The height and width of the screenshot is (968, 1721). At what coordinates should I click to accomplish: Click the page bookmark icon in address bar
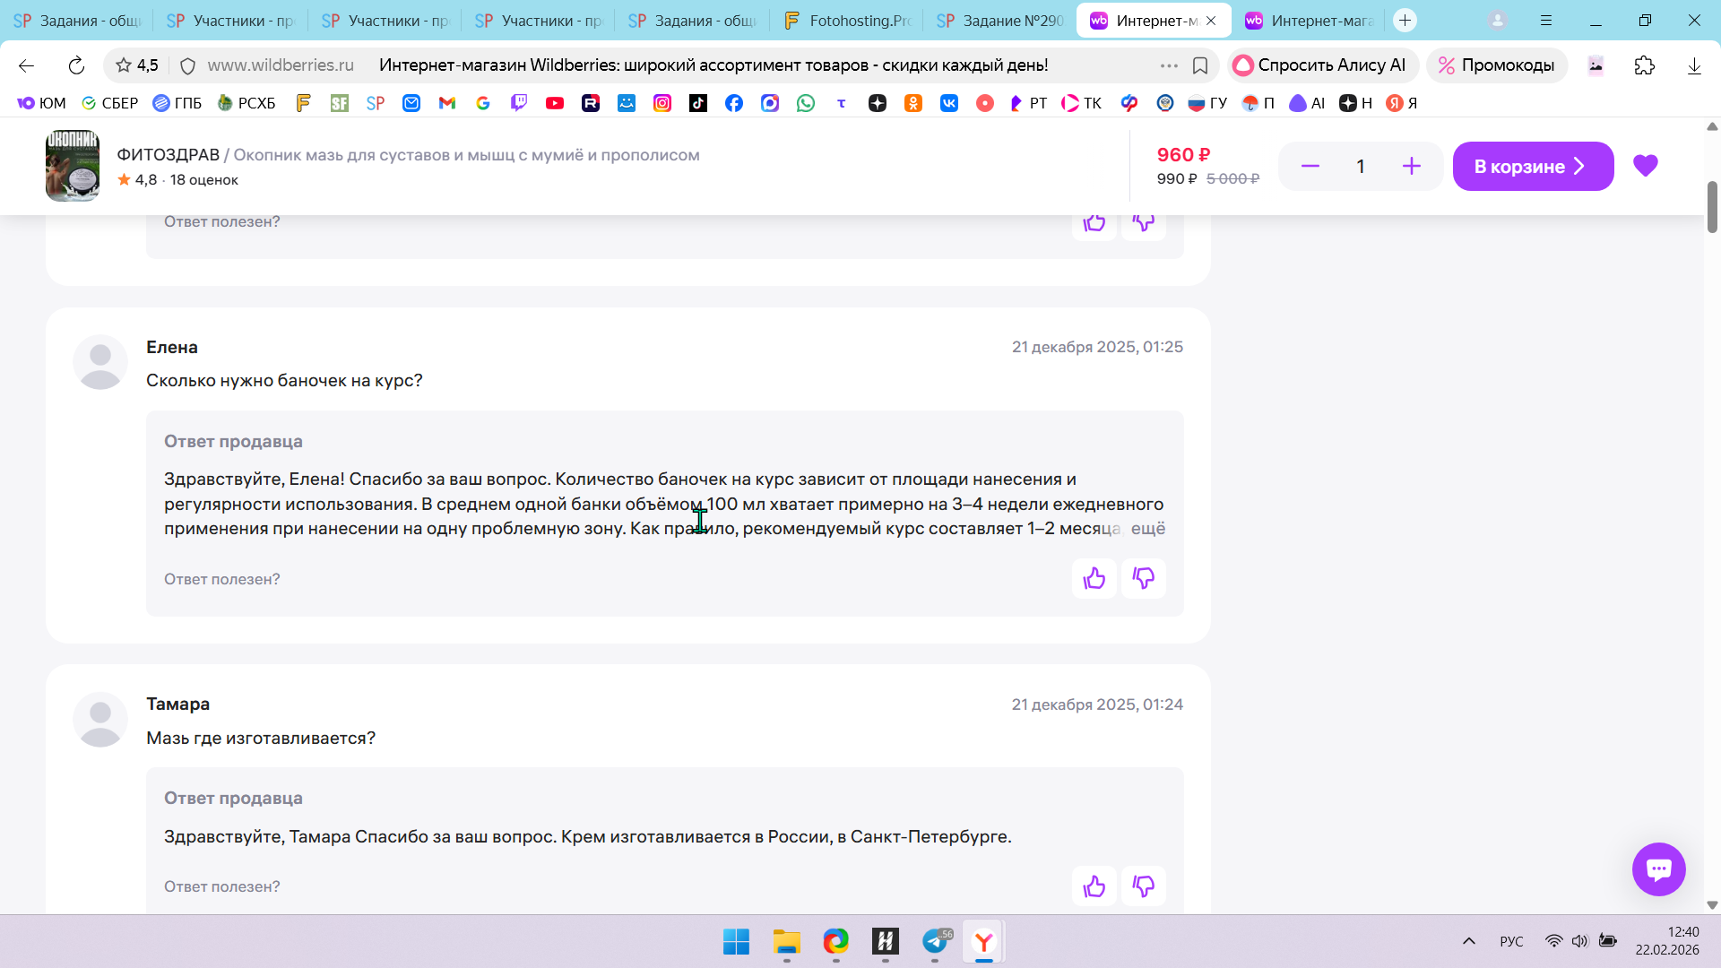coord(1200,65)
